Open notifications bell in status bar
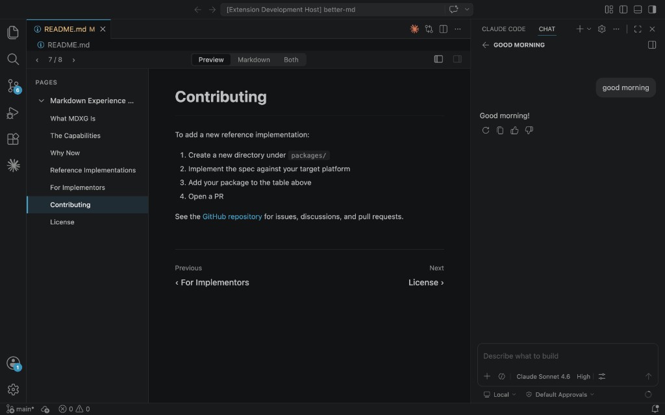This screenshot has height=415, width=665. click(x=655, y=409)
